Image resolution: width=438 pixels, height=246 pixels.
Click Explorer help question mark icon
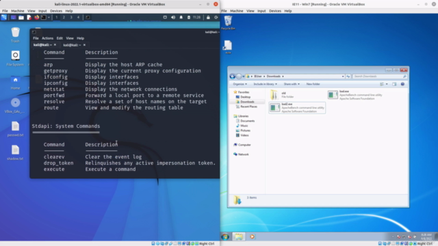click(402, 84)
